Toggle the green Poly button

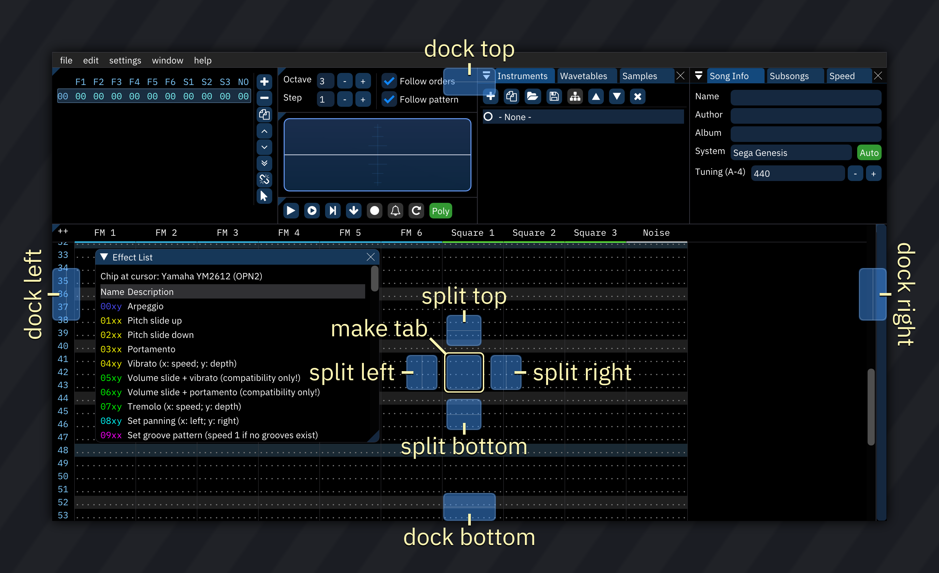(x=440, y=210)
